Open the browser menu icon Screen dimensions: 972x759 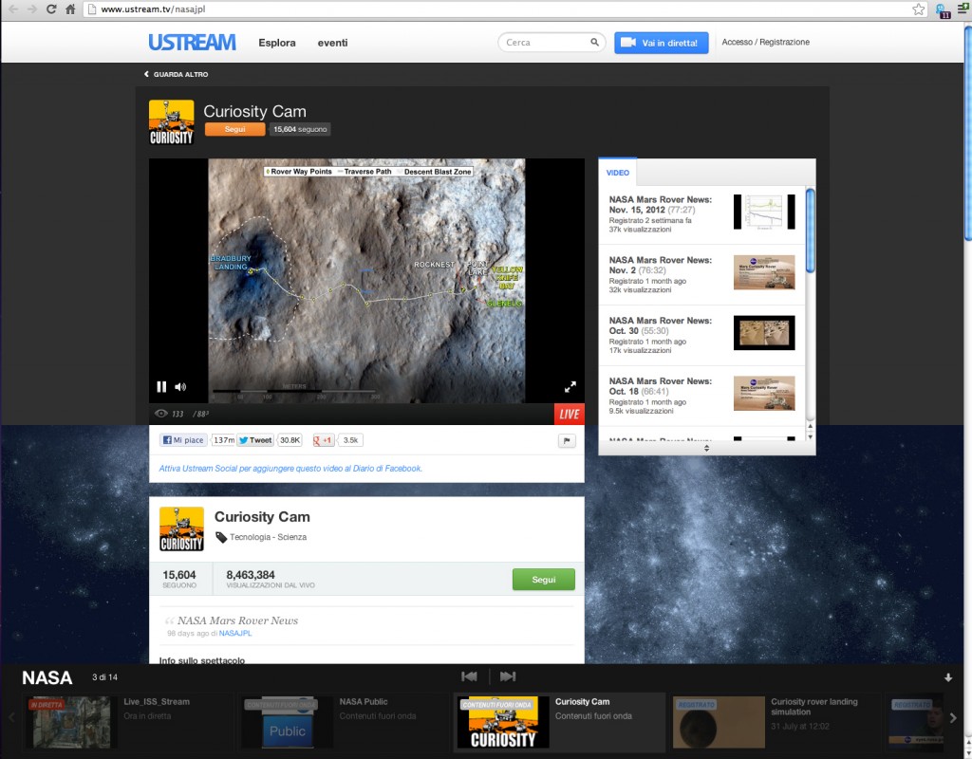pyautogui.click(x=963, y=9)
